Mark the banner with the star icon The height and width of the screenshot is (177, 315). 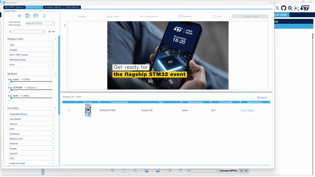[x=65, y=25]
